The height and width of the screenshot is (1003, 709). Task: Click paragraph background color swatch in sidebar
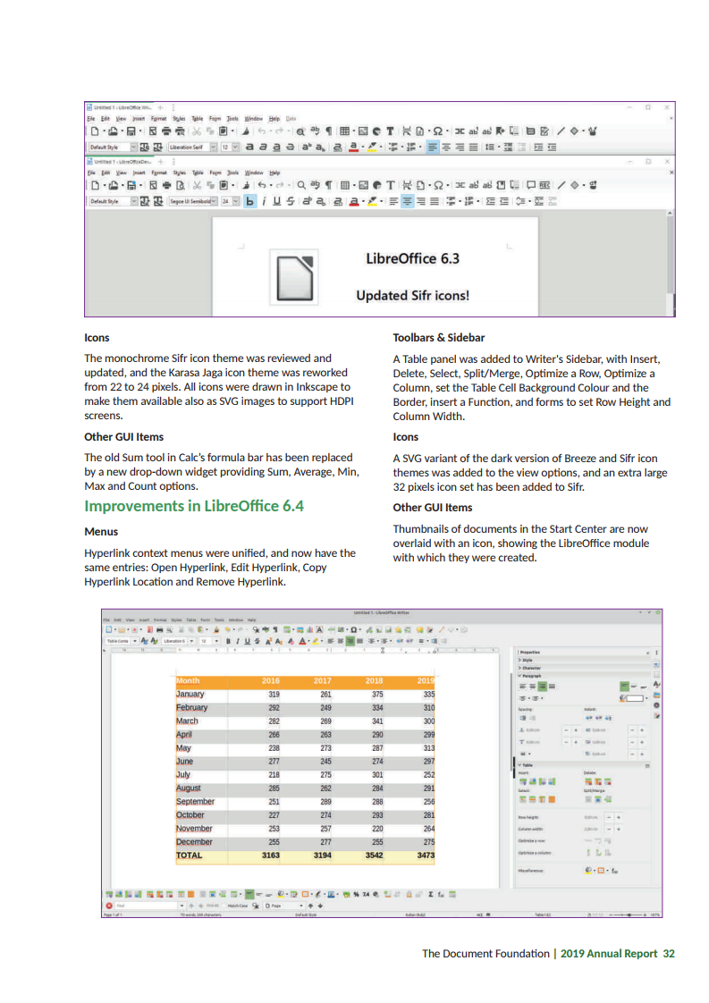(x=635, y=697)
